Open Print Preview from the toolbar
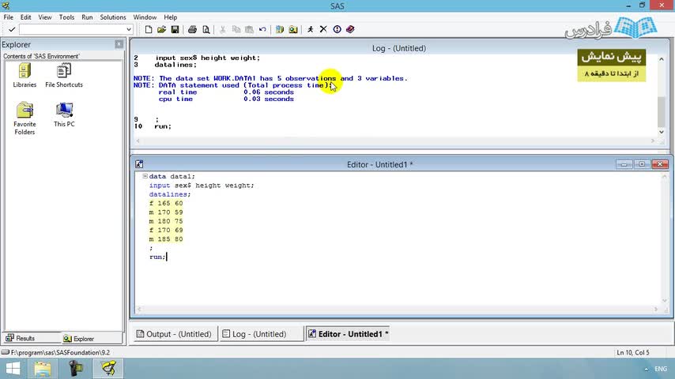 (x=206, y=29)
